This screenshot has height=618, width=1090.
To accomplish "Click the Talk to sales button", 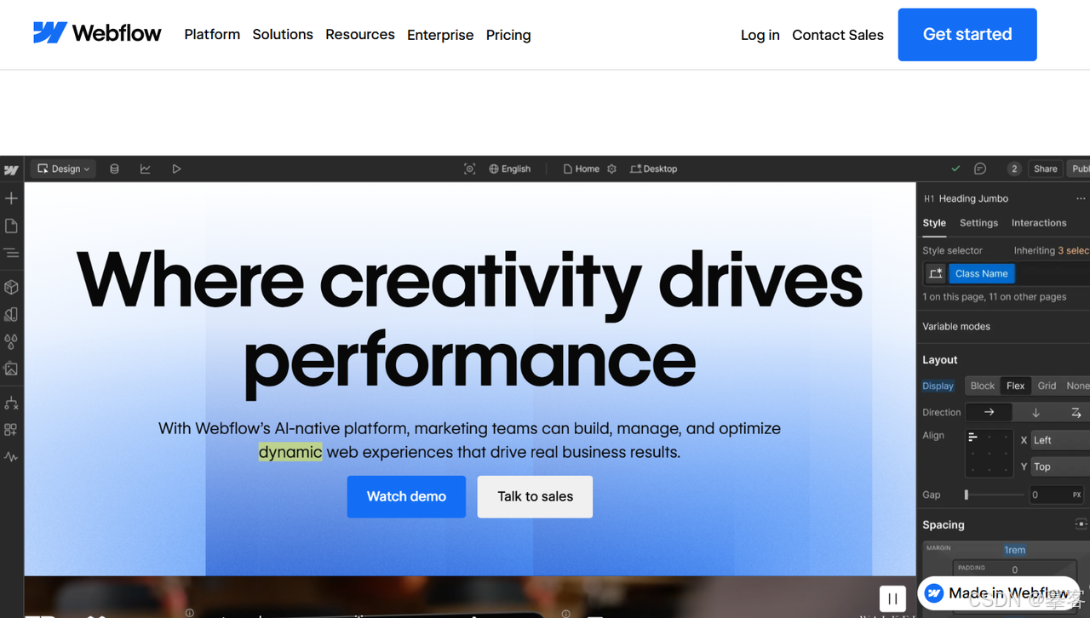I will coord(535,496).
